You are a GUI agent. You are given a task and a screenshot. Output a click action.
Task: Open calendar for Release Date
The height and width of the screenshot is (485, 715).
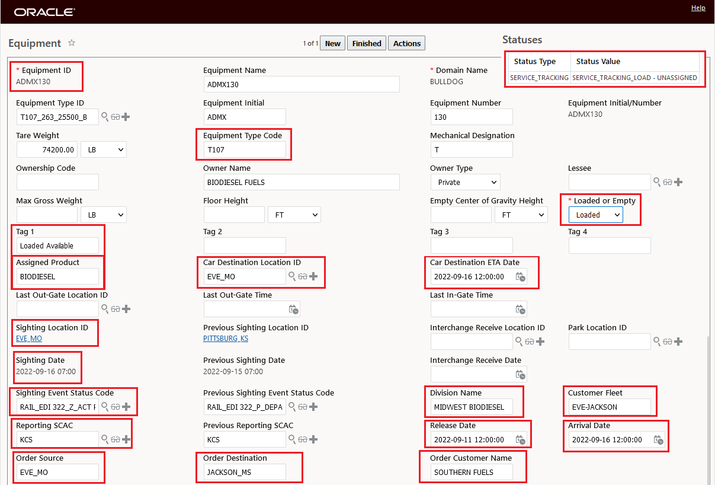(x=521, y=439)
